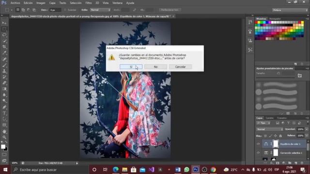Open the Layers panel options menu
The image size is (310, 174).
[307, 118]
